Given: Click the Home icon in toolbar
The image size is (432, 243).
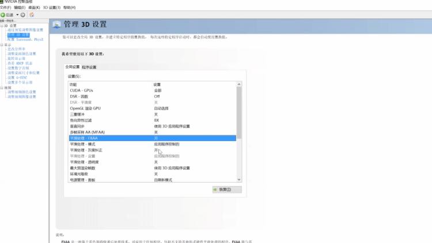Looking at the screenshot, I should click(x=32, y=15).
